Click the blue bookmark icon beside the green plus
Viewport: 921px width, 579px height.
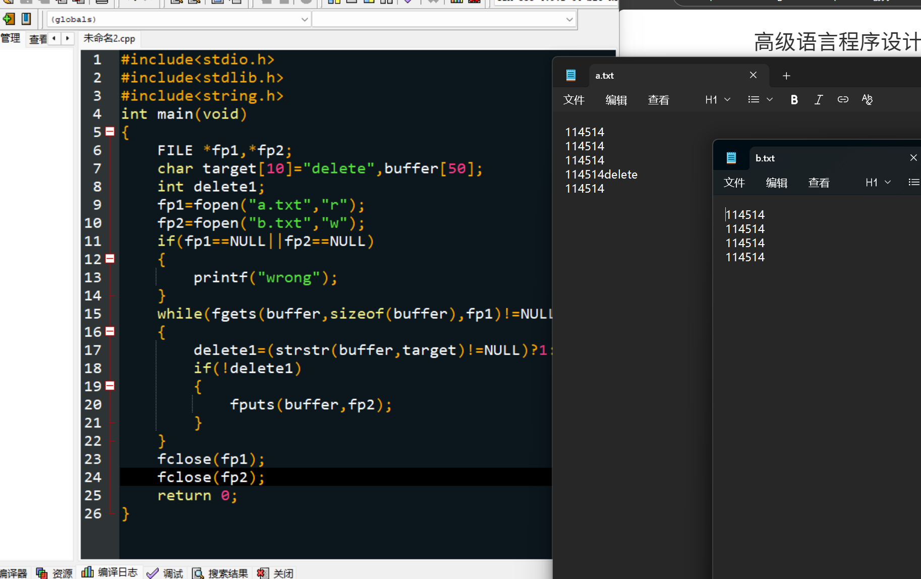coord(26,19)
